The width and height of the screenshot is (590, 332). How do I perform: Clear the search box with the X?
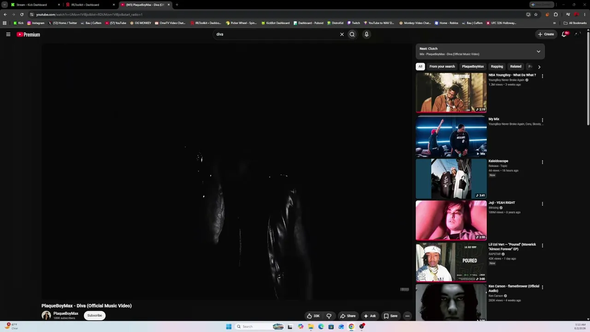pos(342,34)
